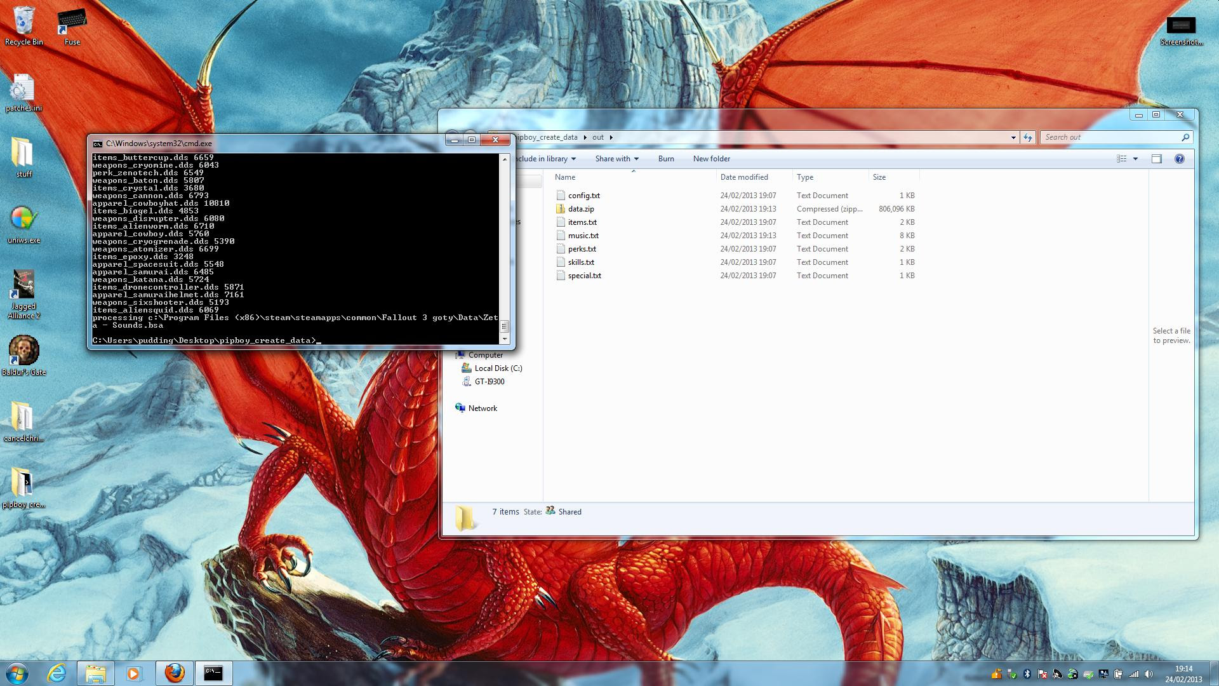Click the Burn toolbar button
1219x686 pixels.
pos(666,159)
